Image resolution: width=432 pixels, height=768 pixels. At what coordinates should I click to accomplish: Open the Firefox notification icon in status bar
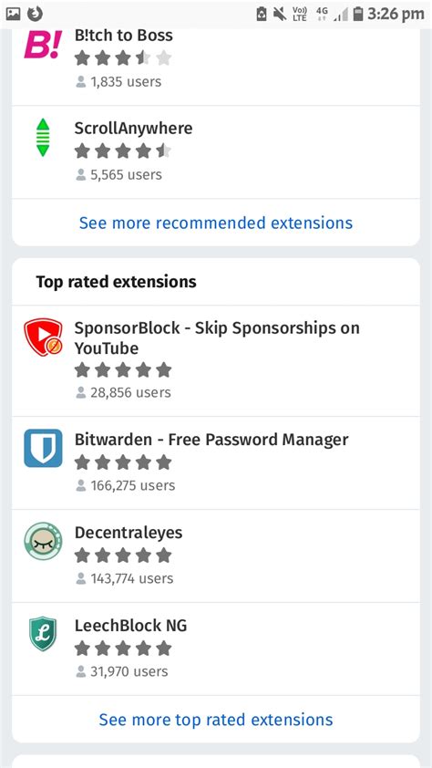35,14
